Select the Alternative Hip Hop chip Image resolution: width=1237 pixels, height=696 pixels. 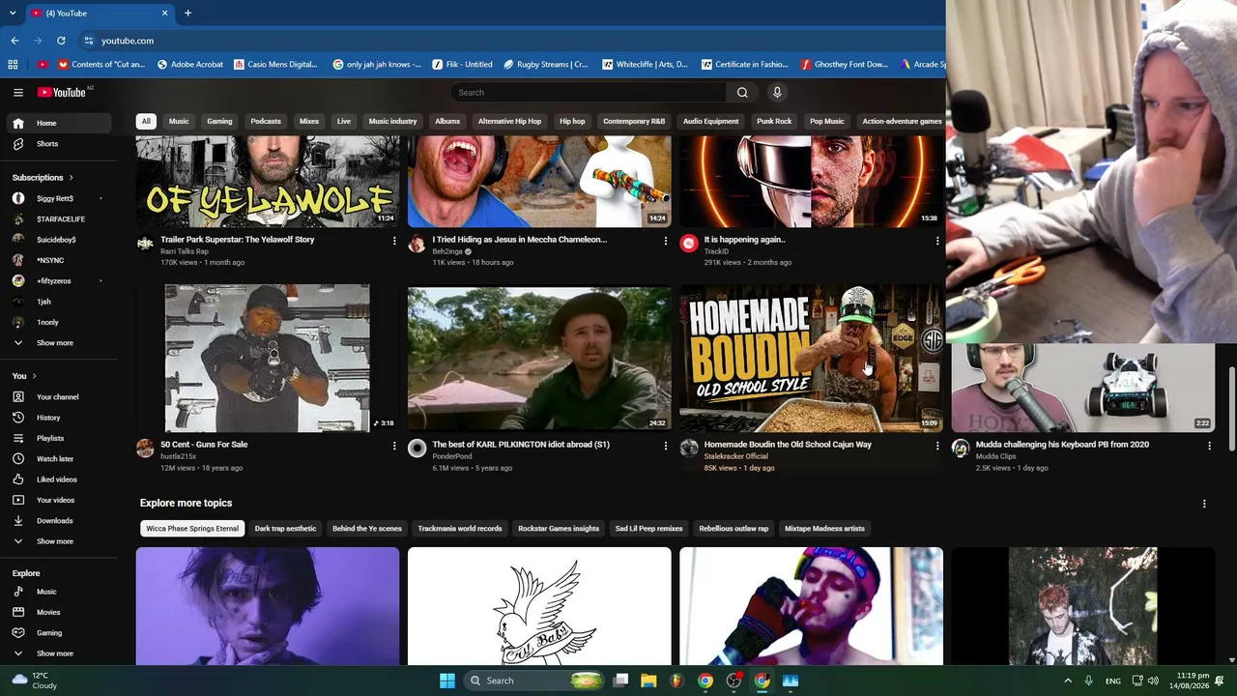click(x=509, y=121)
